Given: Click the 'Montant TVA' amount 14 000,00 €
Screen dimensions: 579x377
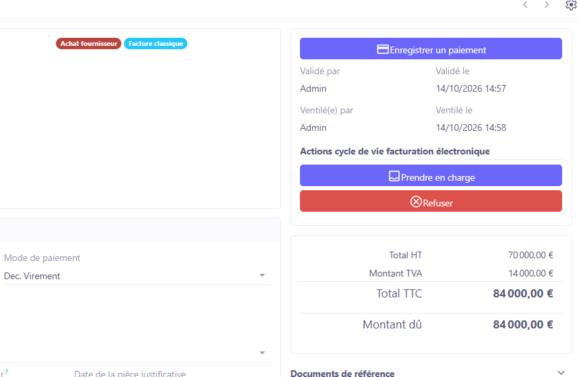Looking at the screenshot, I should tap(530, 273).
